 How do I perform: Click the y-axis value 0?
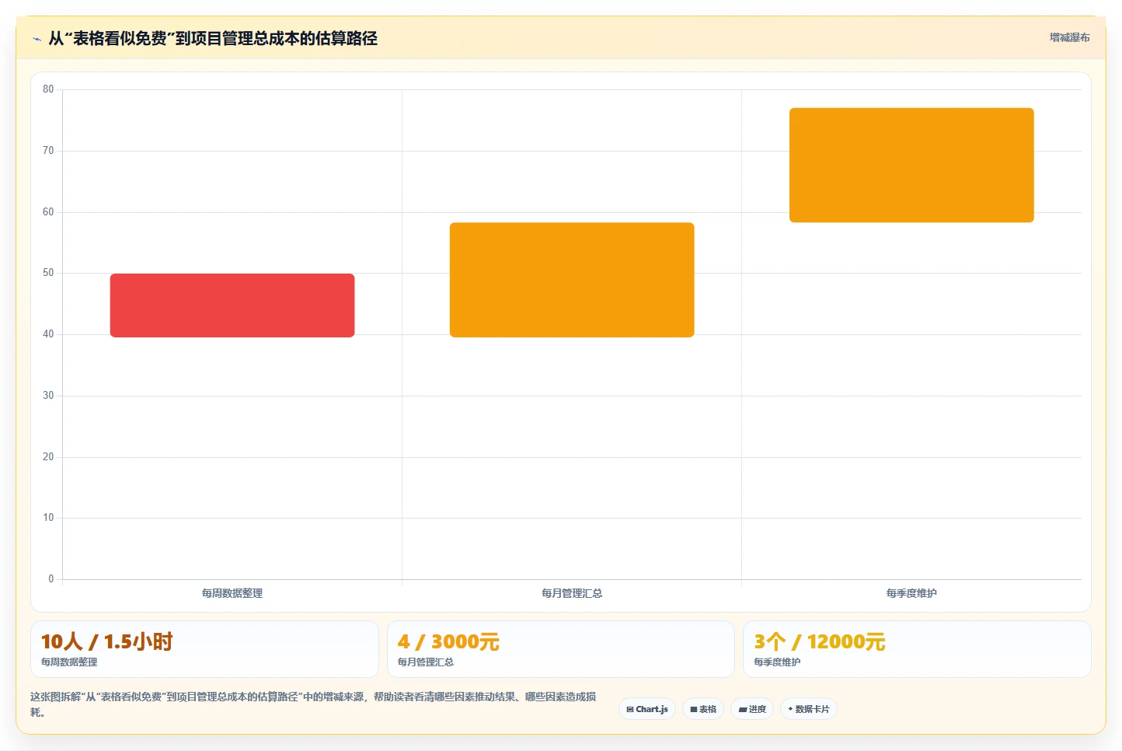pyautogui.click(x=51, y=579)
